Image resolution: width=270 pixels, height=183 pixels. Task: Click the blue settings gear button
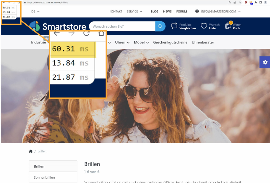coord(265,62)
